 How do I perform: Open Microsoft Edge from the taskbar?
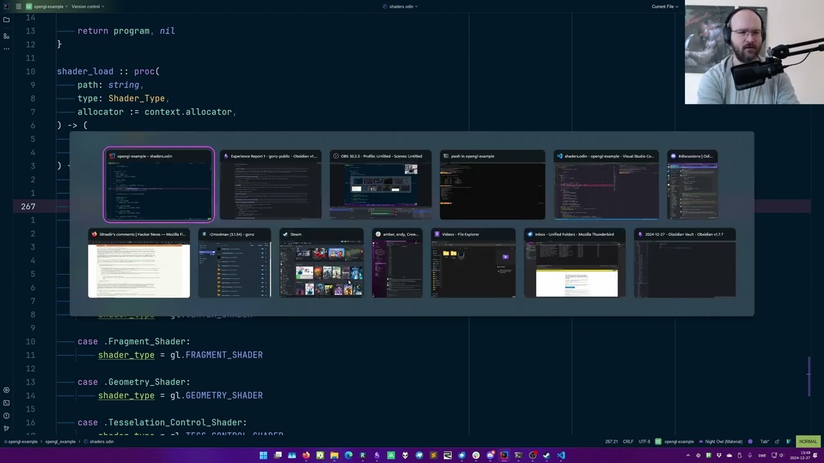point(348,455)
